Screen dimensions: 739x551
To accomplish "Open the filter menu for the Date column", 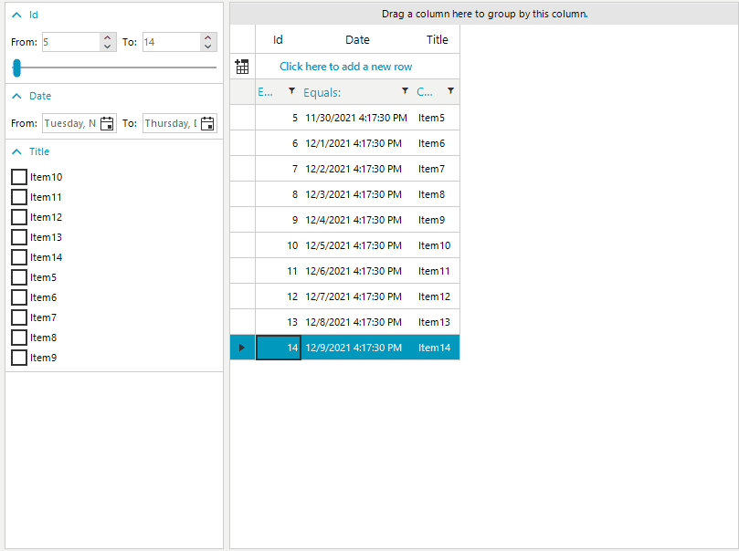I will (x=405, y=91).
